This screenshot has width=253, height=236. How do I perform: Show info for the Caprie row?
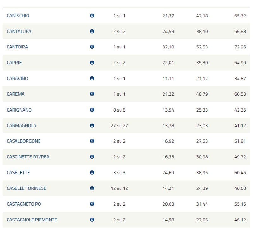(92, 63)
